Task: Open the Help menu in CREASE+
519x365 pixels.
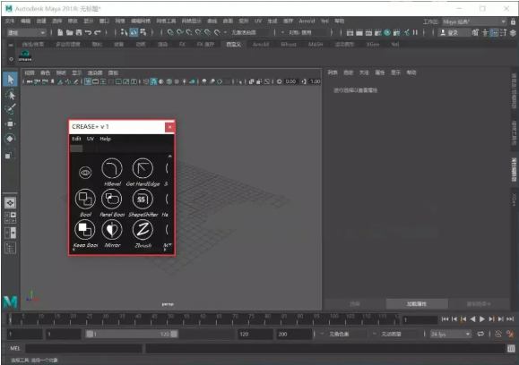Action: click(105, 139)
